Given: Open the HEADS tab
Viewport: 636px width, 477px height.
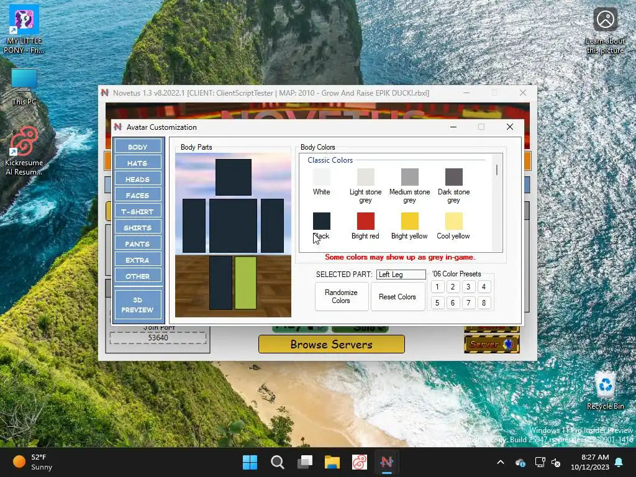Looking at the screenshot, I should (137, 179).
